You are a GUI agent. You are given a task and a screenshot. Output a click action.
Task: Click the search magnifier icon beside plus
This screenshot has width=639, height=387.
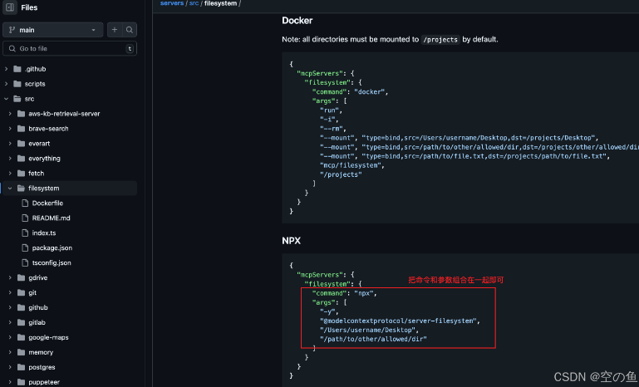[130, 30]
